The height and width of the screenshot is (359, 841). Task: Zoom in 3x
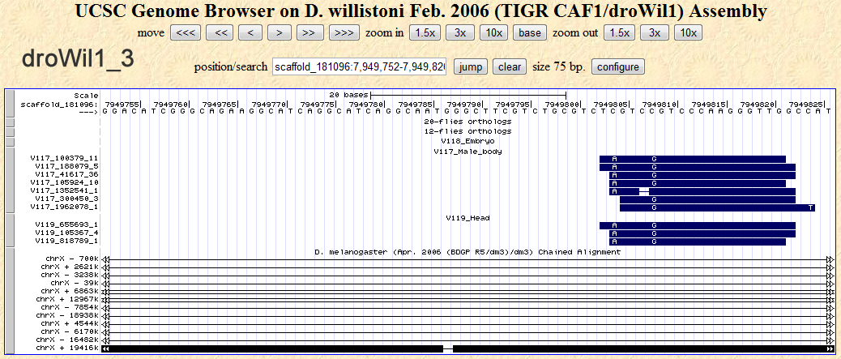(459, 32)
